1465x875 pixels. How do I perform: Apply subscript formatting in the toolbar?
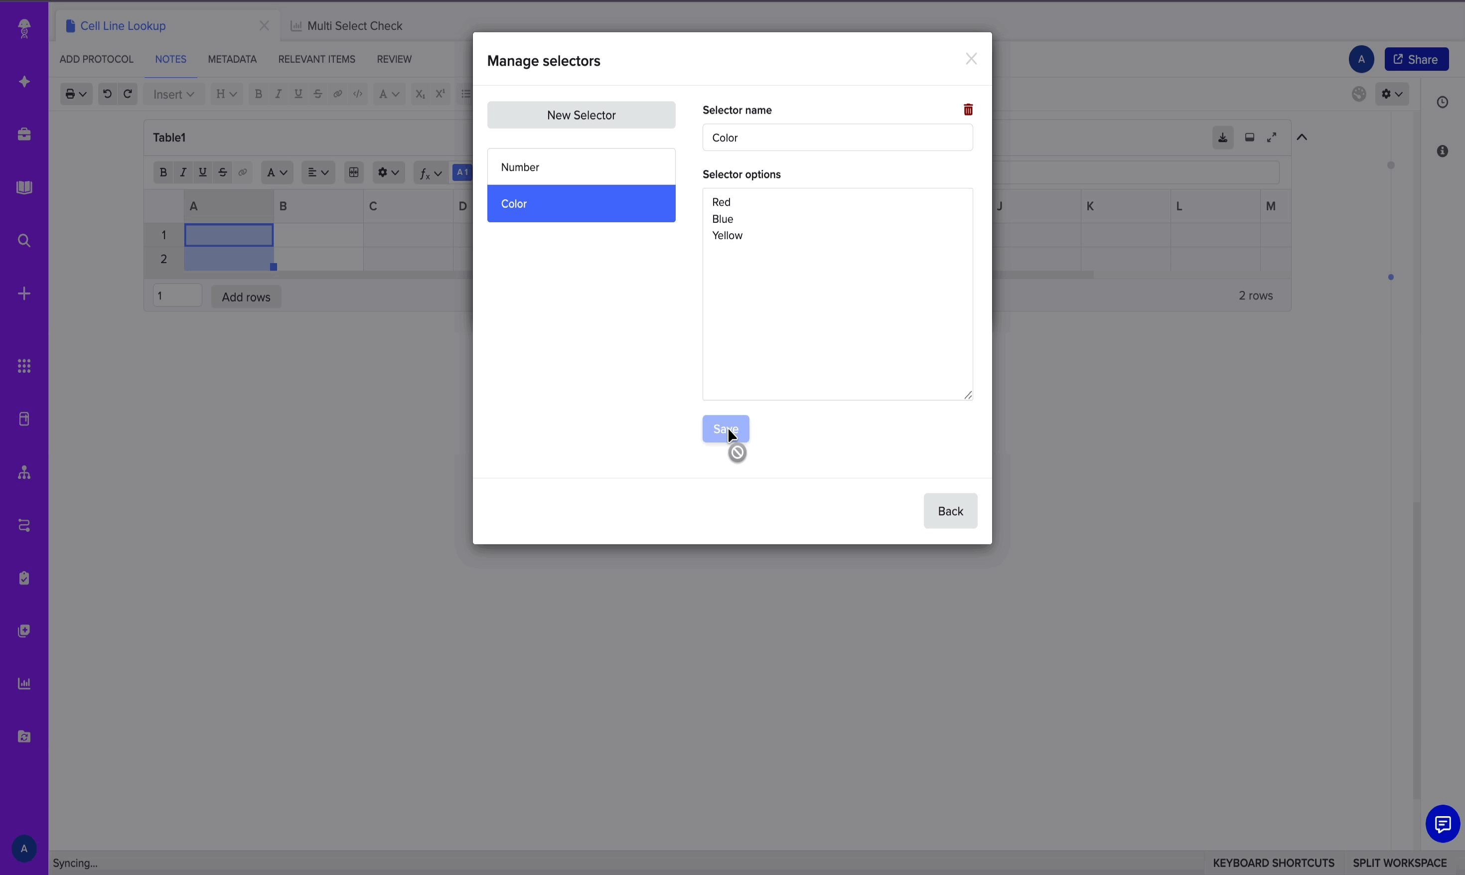pos(420,94)
